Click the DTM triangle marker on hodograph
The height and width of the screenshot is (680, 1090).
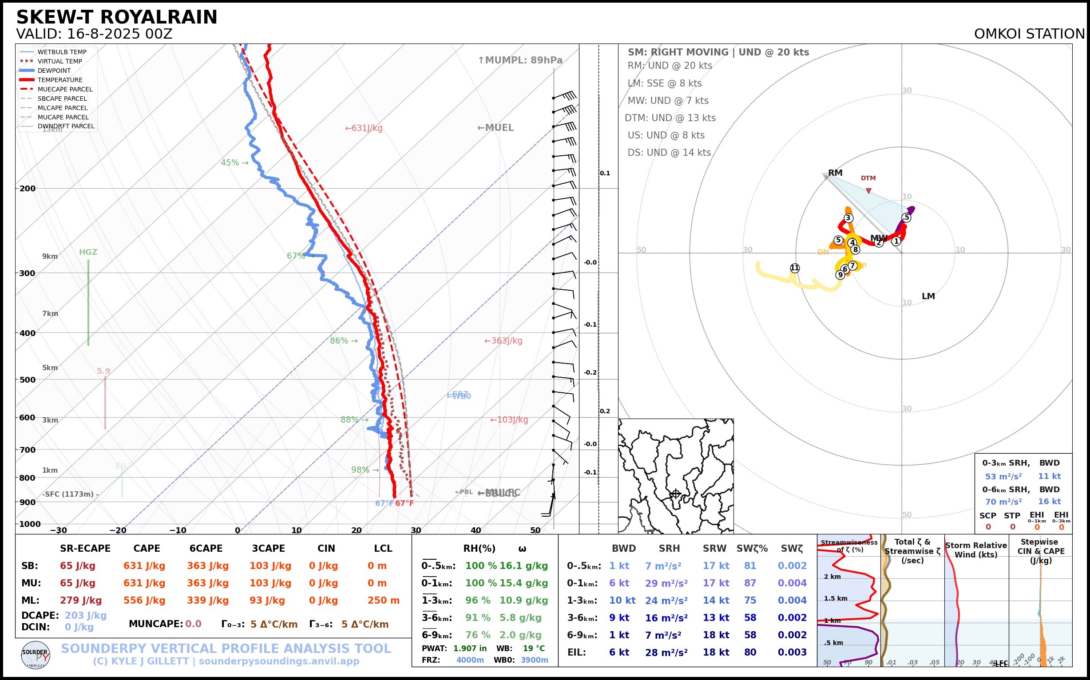click(868, 191)
